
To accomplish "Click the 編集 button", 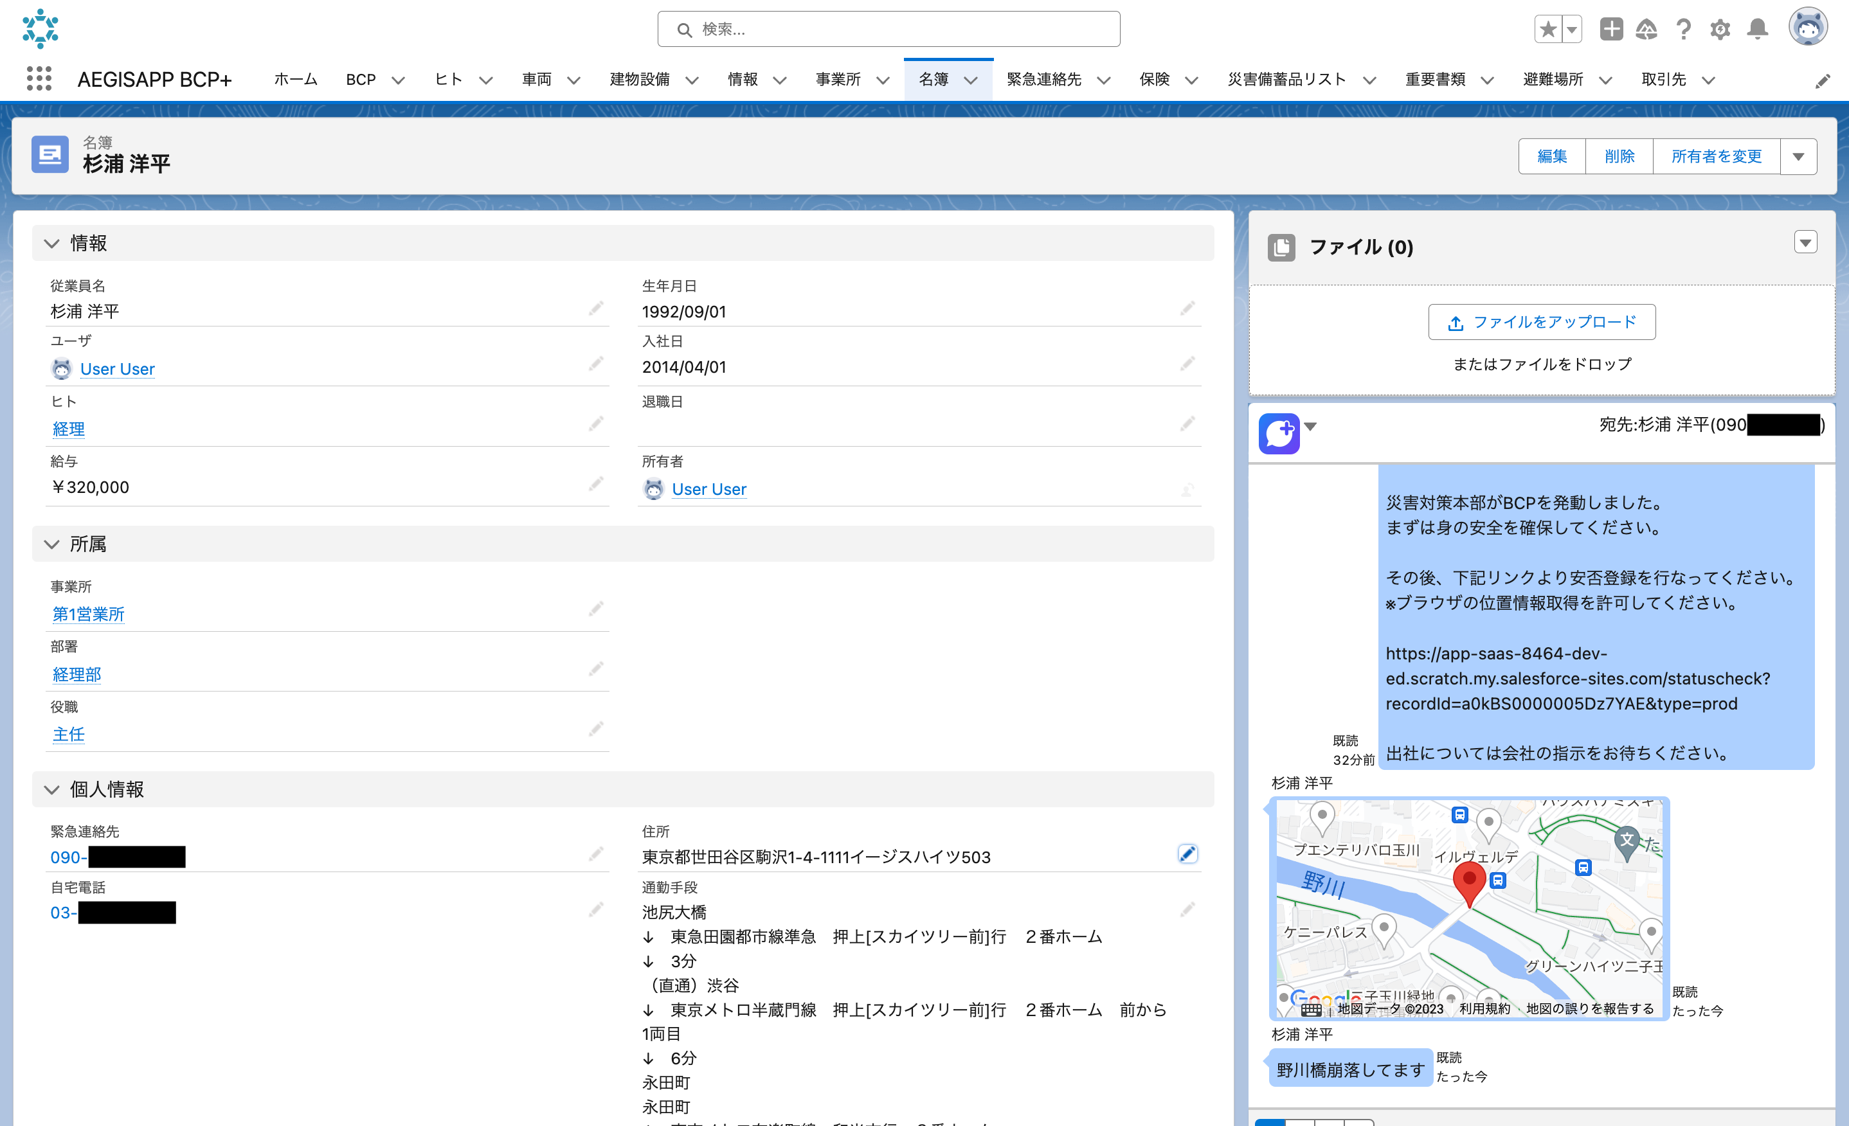I will click(x=1551, y=156).
